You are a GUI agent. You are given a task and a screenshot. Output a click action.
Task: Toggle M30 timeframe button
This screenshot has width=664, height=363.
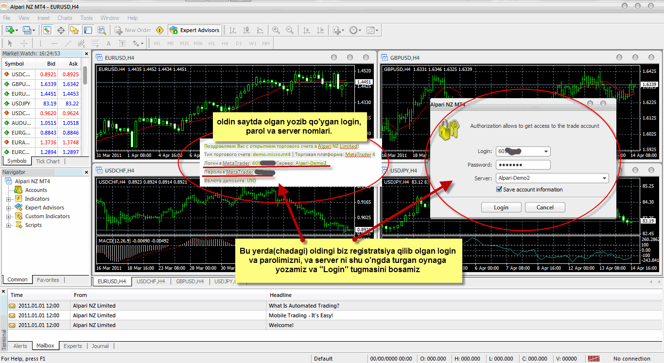point(198,43)
